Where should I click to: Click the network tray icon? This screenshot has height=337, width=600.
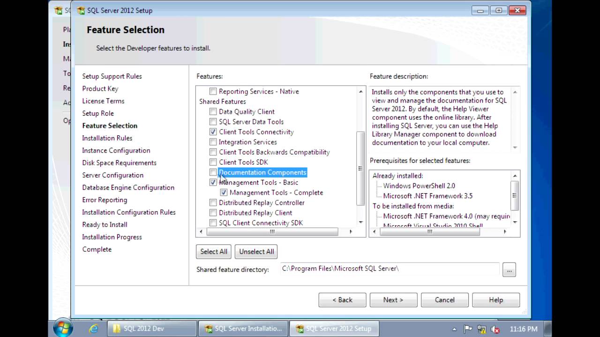(x=481, y=329)
